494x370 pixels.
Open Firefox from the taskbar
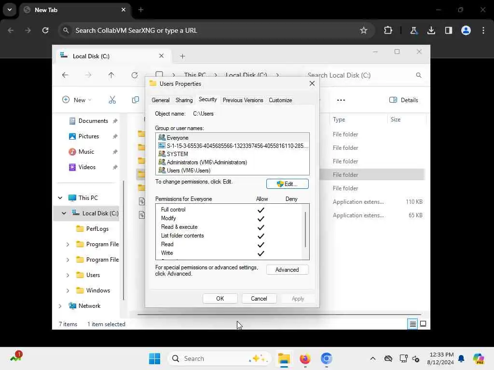(305, 358)
